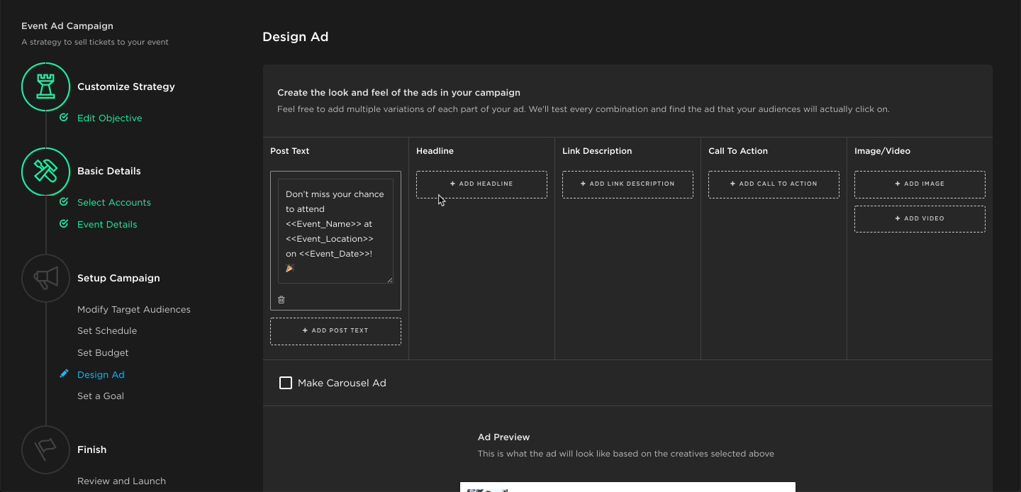This screenshot has height=492, width=1021.
Task: Click the Ad Preview heading
Action: 503,437
